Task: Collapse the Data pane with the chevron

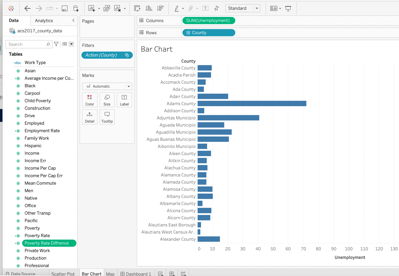Action: pos(73,20)
